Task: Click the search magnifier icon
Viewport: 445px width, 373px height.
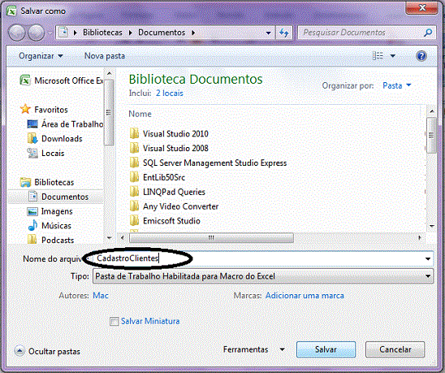Action: click(x=428, y=33)
